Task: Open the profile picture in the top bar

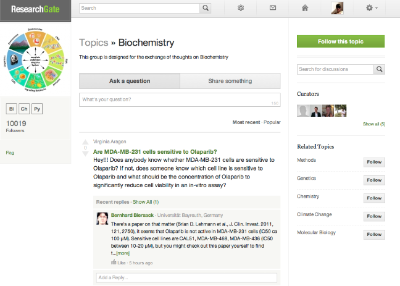Action: click(338, 8)
